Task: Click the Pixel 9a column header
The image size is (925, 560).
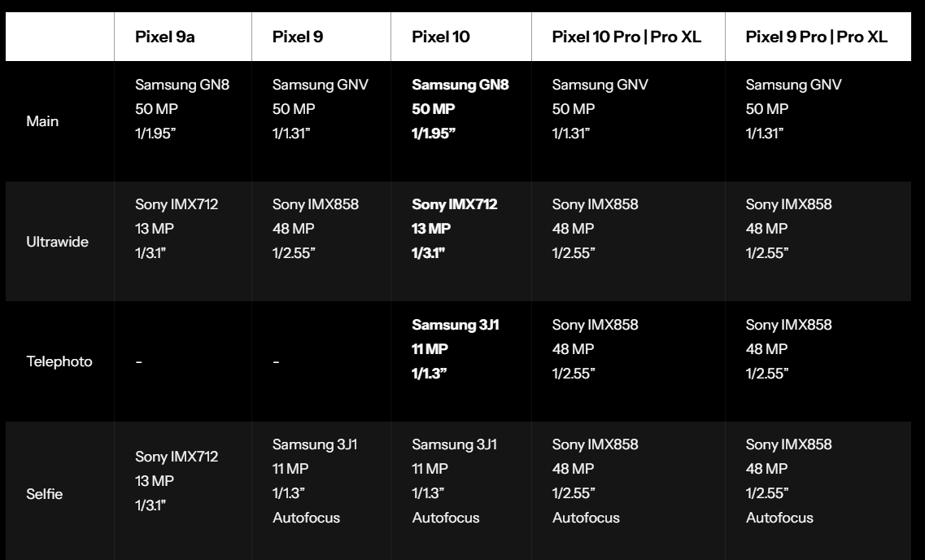Action: [164, 37]
